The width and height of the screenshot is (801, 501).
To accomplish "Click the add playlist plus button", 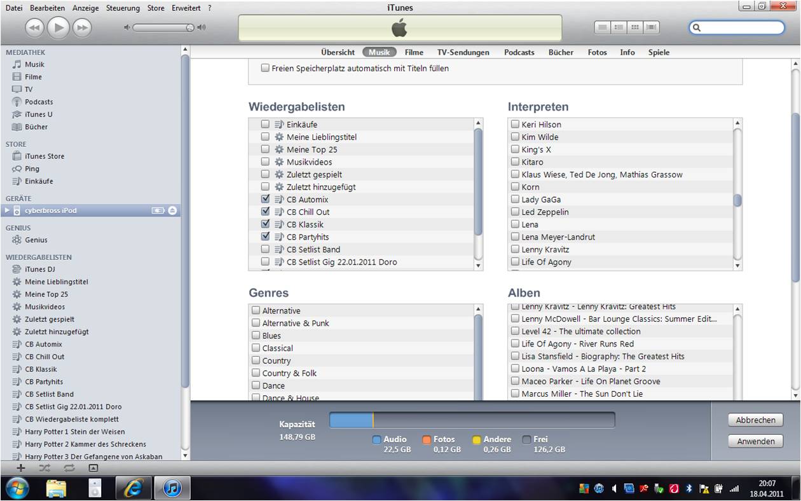I will [x=21, y=468].
